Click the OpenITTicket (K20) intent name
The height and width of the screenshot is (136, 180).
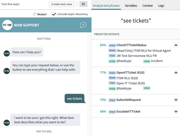pyautogui.click(x=130, y=72)
